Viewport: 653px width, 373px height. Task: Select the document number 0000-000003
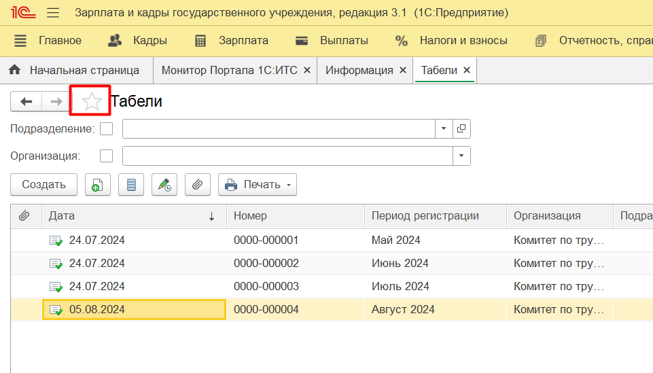pyautogui.click(x=266, y=287)
